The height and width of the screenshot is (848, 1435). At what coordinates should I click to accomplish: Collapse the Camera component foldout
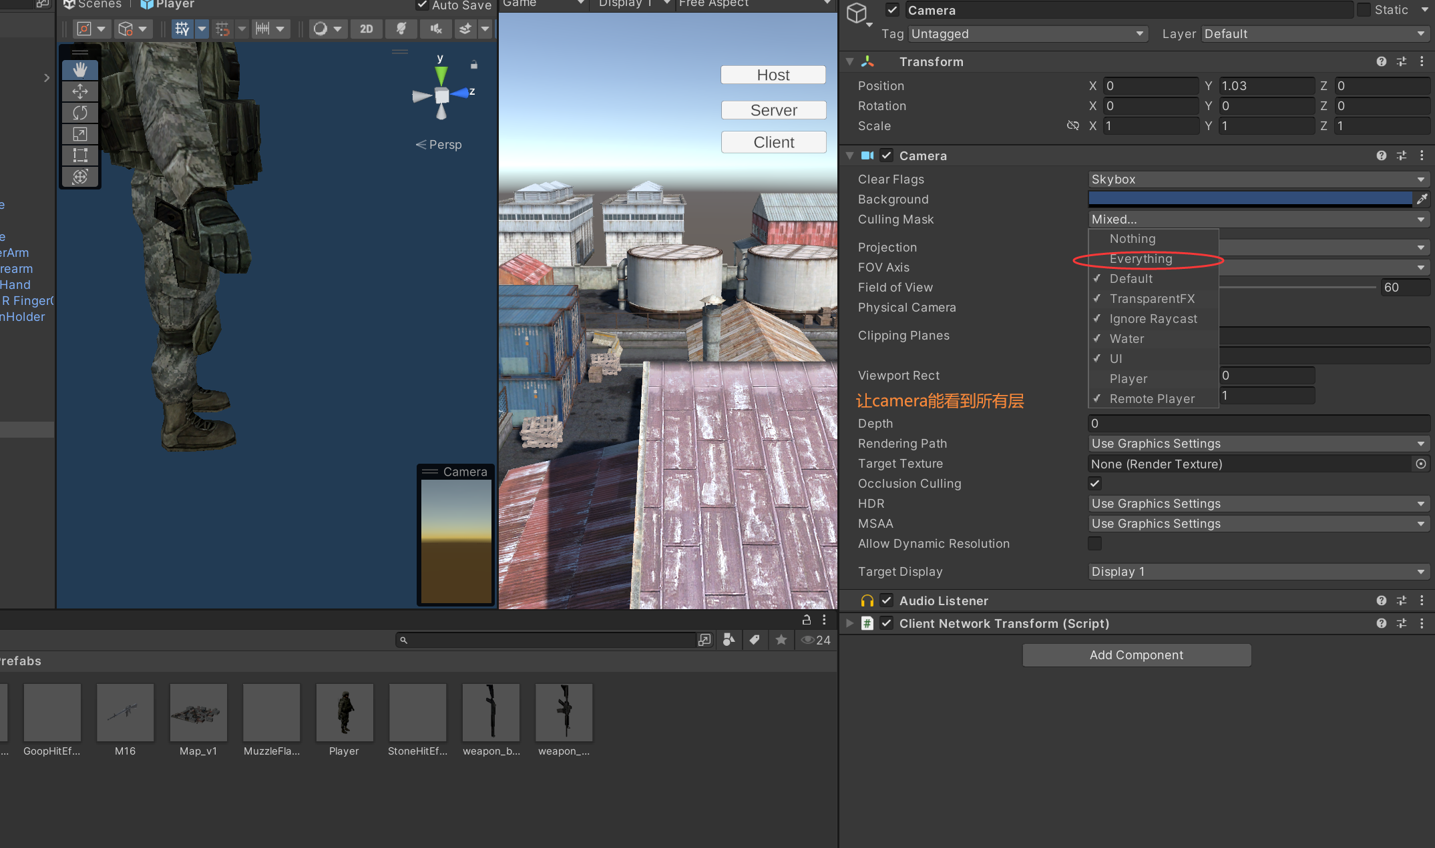pyautogui.click(x=850, y=155)
